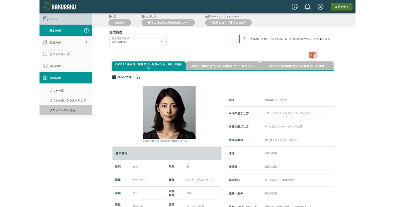395x207 pixels.
Task: Click the カフェ巡り,アートギャラリー訪問 value
Action: [x=283, y=126]
